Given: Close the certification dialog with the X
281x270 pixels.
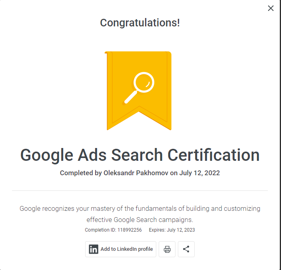Looking at the screenshot, I should [271, 8].
